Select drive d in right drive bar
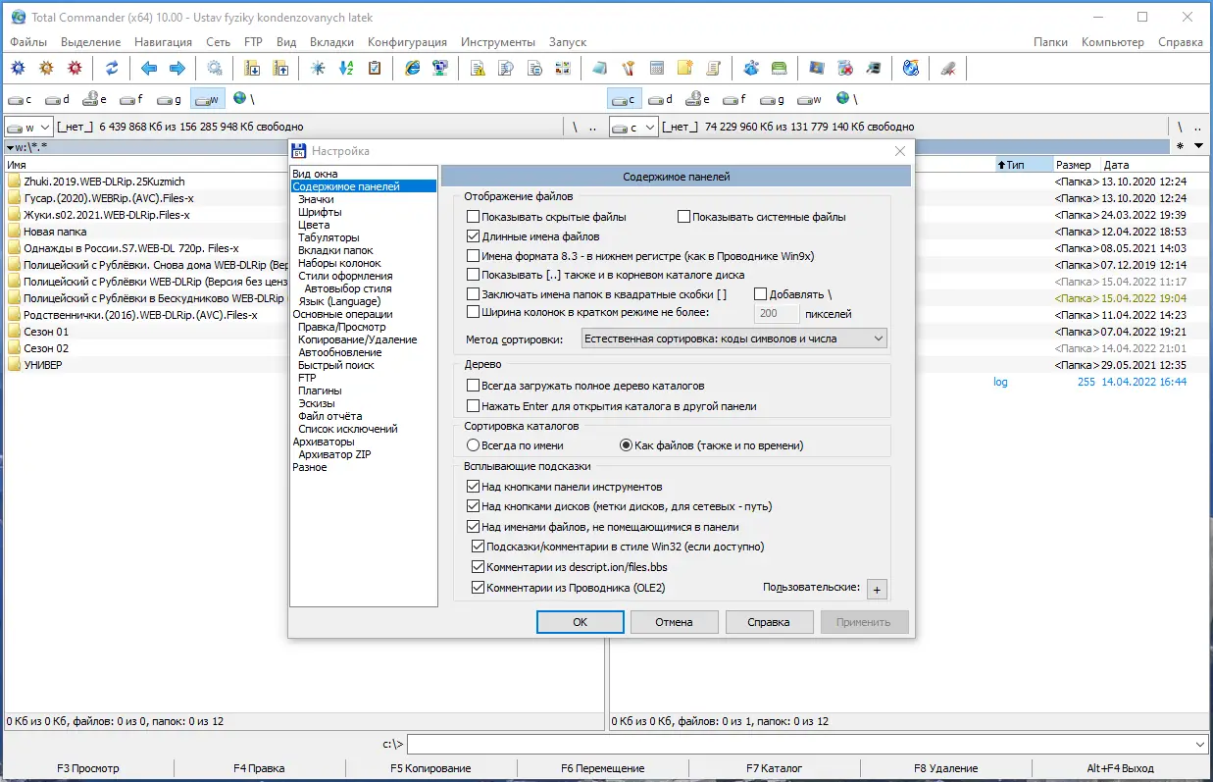The height and width of the screenshot is (782, 1213). click(x=660, y=99)
